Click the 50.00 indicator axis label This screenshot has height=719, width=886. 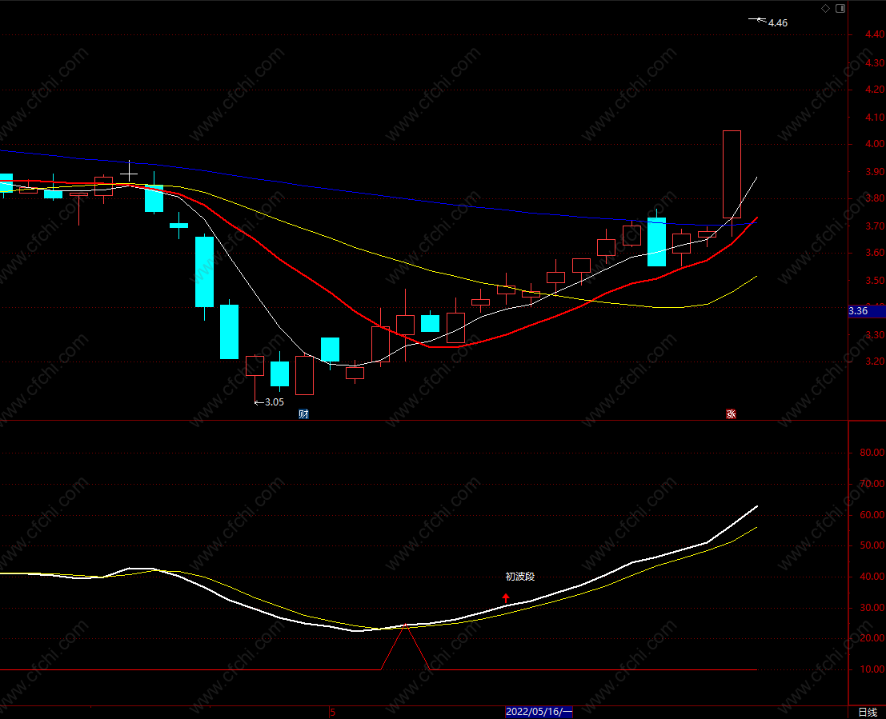(872, 545)
